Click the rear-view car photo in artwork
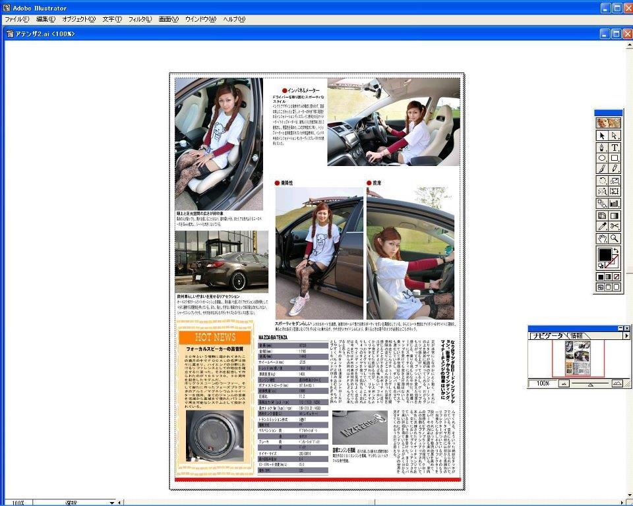The image size is (633, 506). point(222,262)
